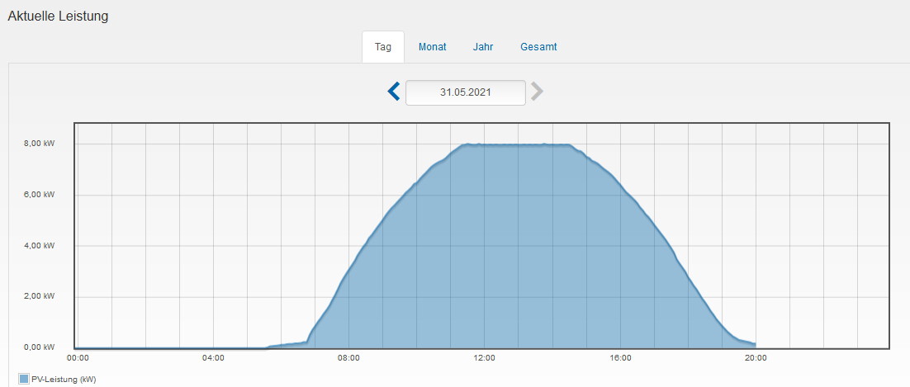
Task: Click the date field showing 31.05.2021
Action: (466, 92)
